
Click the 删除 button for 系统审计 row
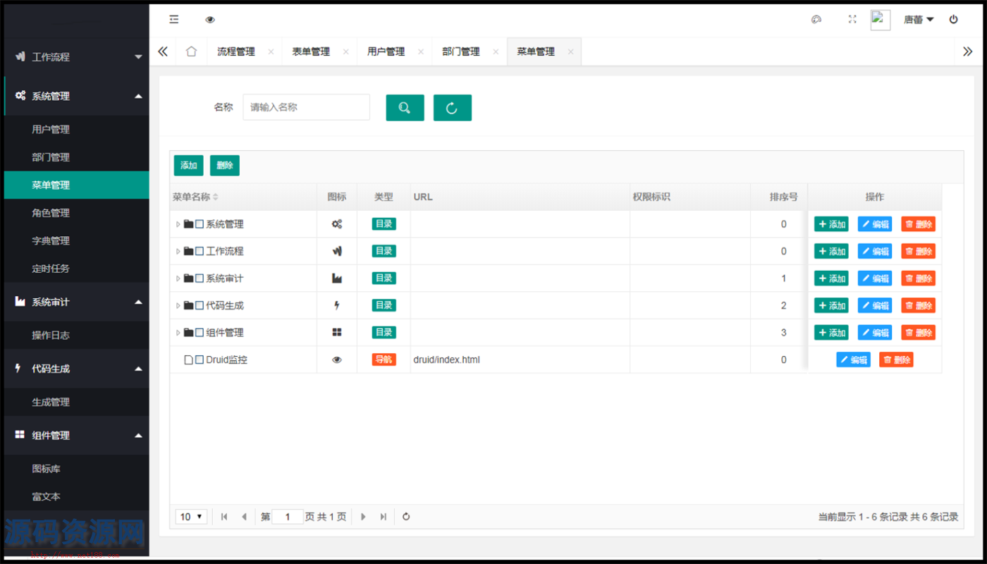pyautogui.click(x=918, y=278)
